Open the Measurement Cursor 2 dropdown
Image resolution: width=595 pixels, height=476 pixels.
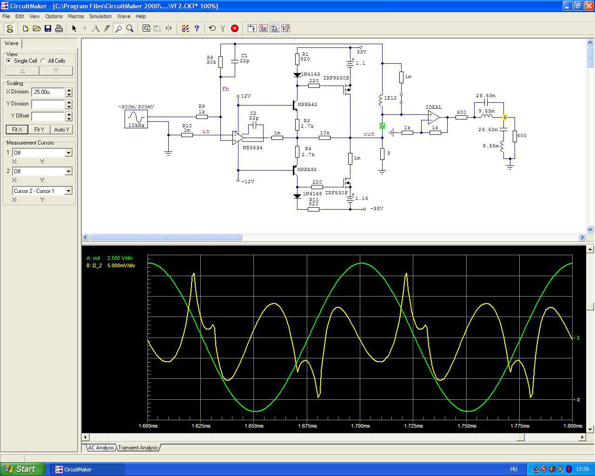click(68, 172)
